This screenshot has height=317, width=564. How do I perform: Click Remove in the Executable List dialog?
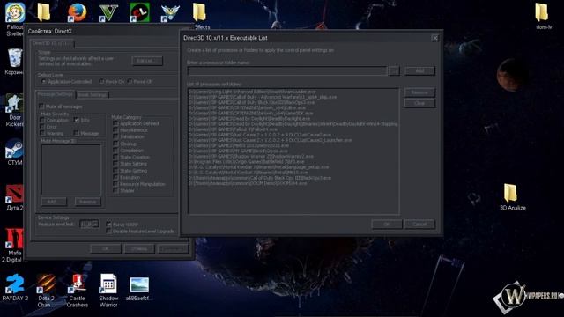419,92
